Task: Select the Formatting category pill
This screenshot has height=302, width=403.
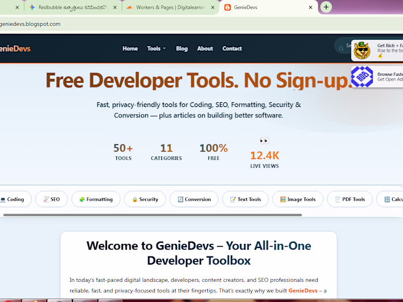Action: coord(96,199)
